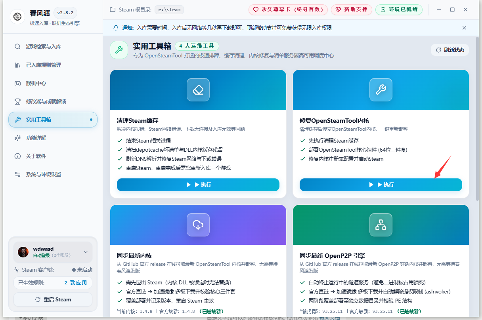Click the wdwasd account avatar
Screen dimensions: 482x320
tap(23, 252)
